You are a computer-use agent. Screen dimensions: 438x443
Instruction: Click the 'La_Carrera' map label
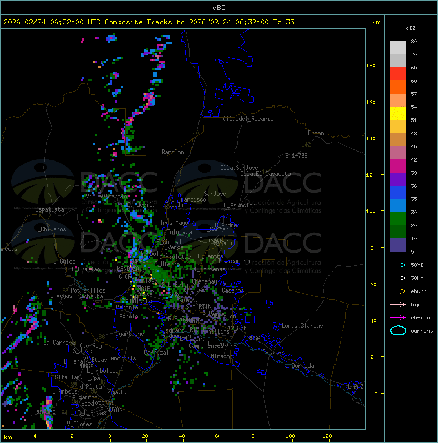[x=59, y=343]
